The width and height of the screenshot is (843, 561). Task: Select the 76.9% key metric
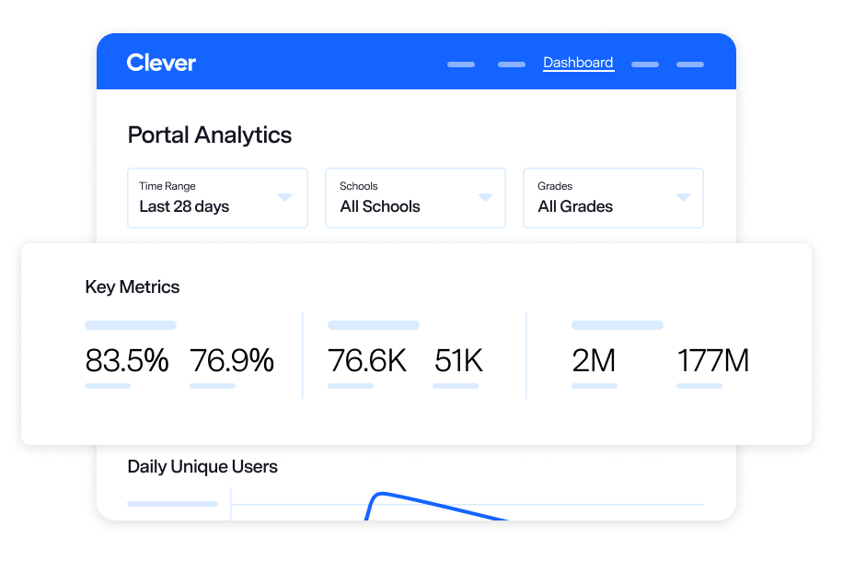[x=232, y=361]
